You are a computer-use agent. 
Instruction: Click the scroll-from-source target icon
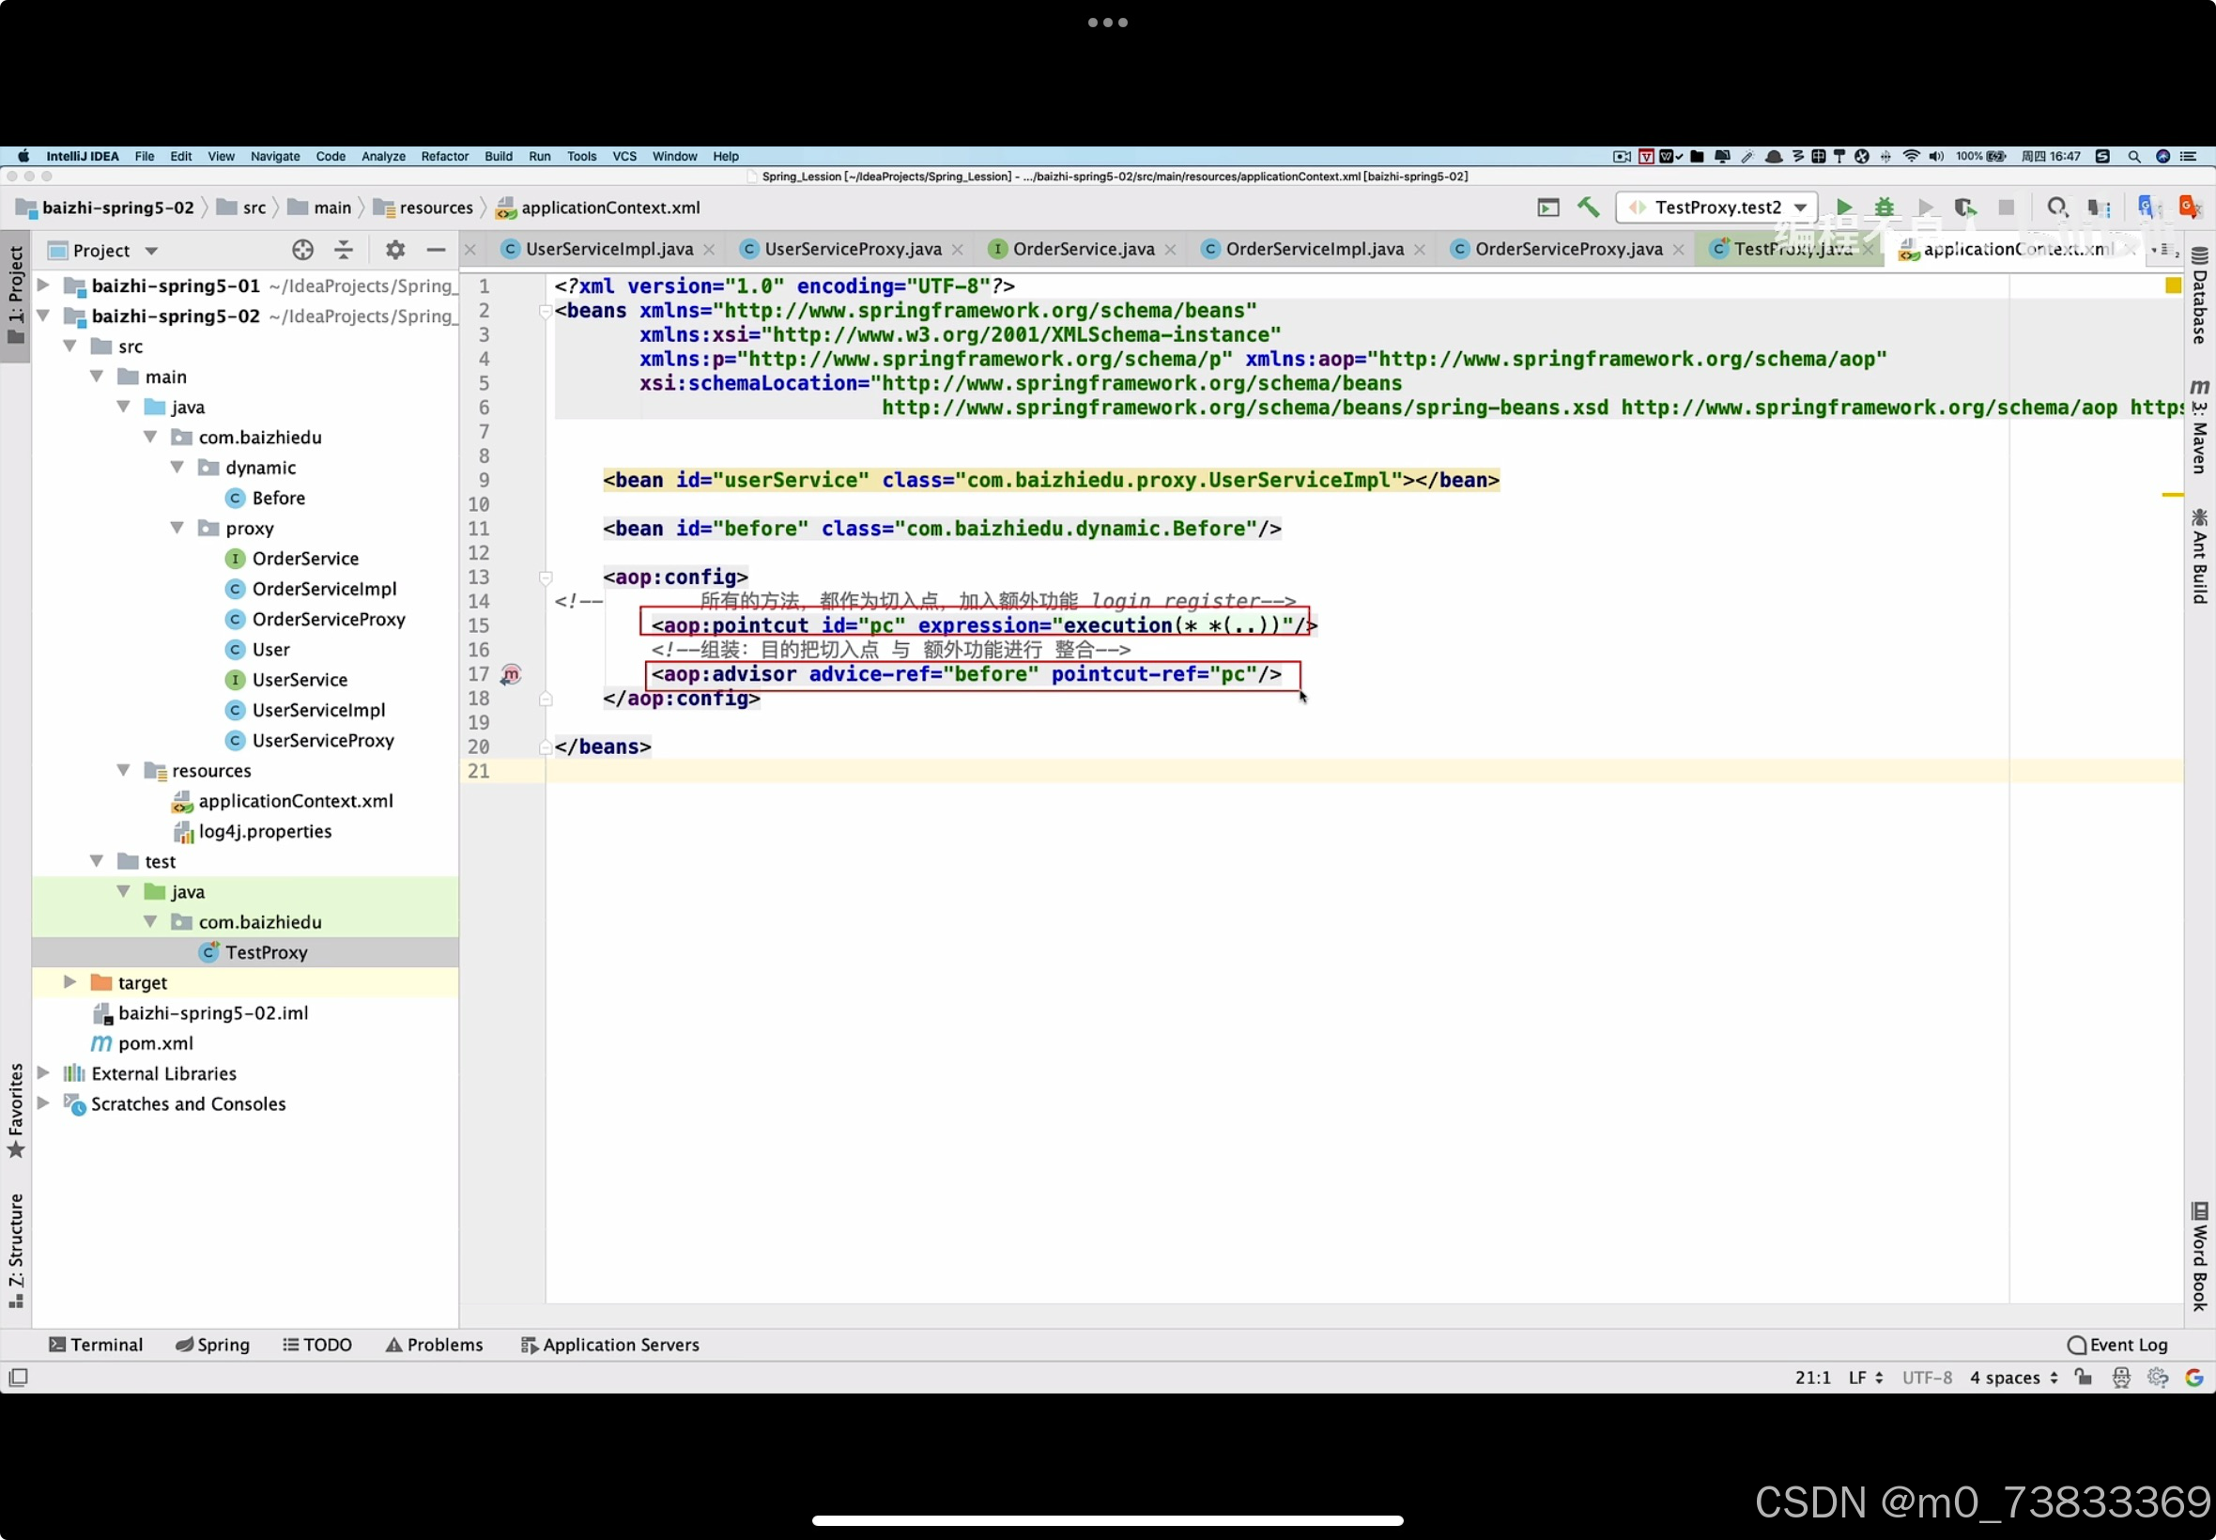303,251
